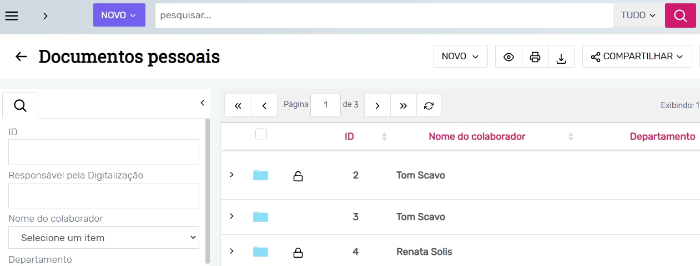The image size is (700, 266).
Task: Sort by Nome do colaborador column
Action: [476, 136]
